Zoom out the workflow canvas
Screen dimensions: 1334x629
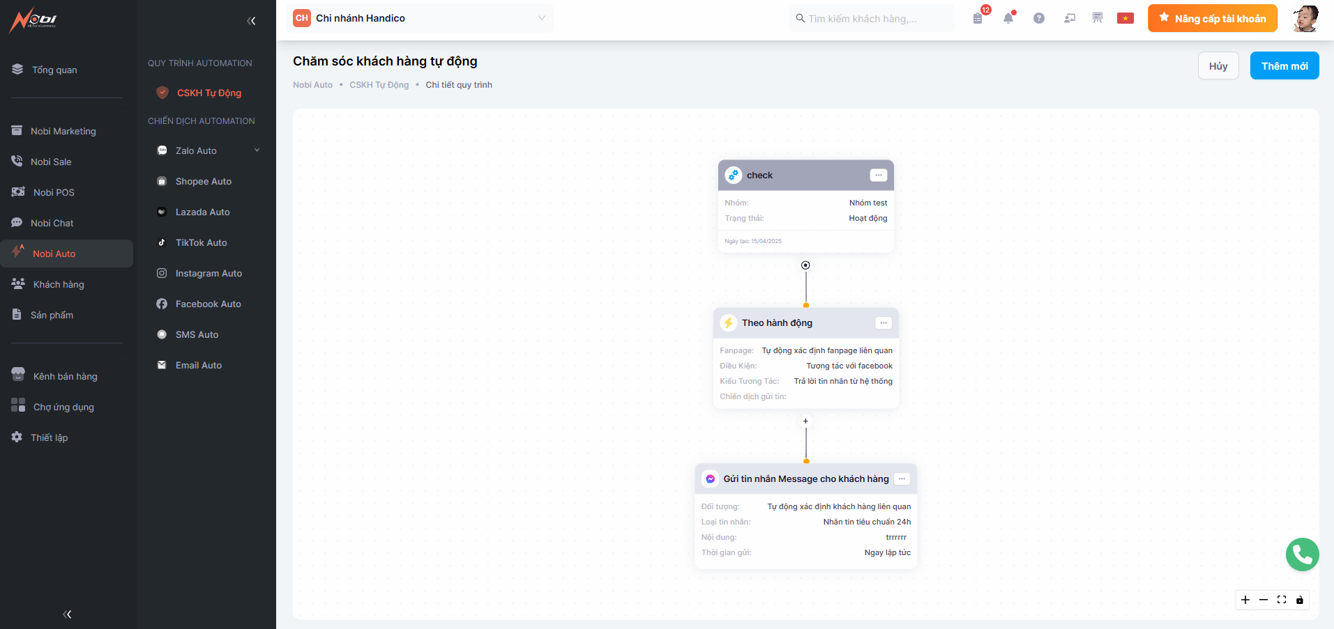[x=1264, y=600]
